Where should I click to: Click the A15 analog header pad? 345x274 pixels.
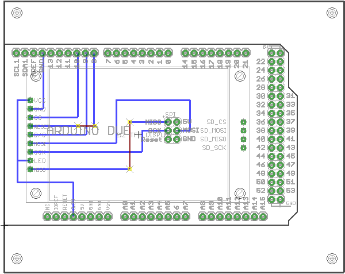(x=263, y=217)
